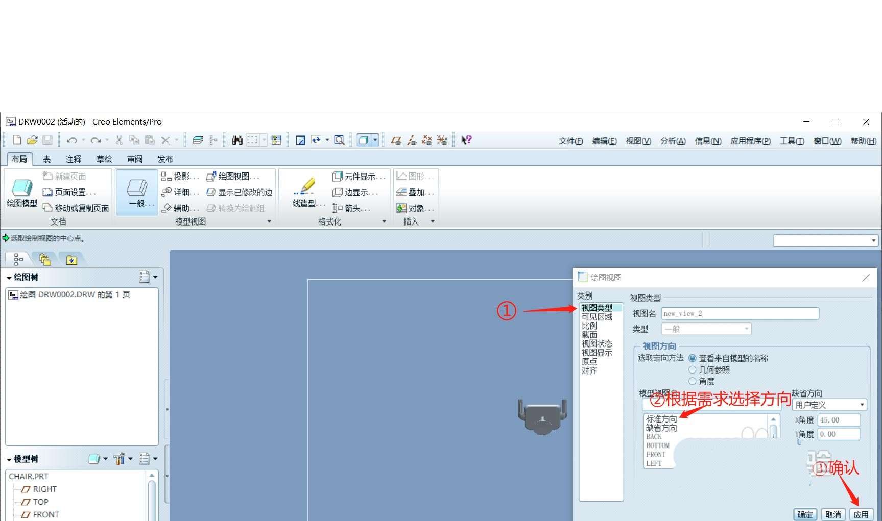
Task: Select 查看来自模型的名称 radio option
Action: pyautogui.click(x=693, y=358)
